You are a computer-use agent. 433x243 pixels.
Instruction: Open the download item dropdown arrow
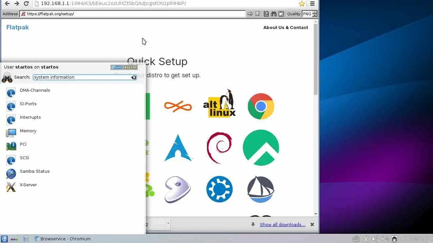tap(168, 224)
